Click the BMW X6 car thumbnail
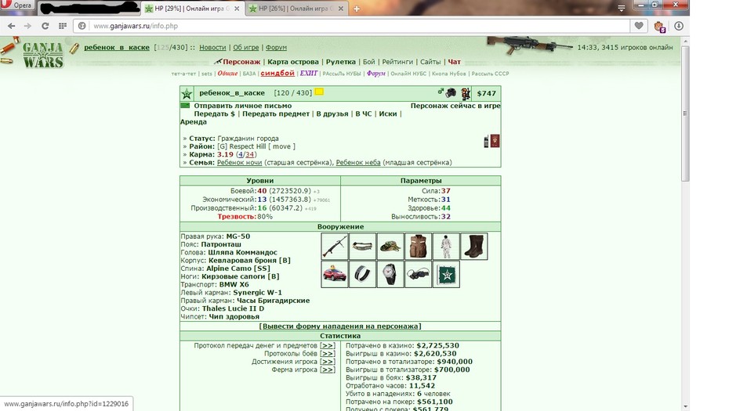Screen dimensions: 729x411 (334, 274)
